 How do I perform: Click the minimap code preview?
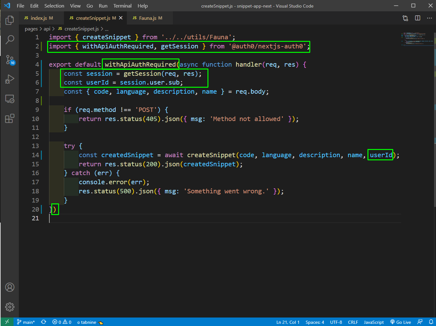click(417, 39)
